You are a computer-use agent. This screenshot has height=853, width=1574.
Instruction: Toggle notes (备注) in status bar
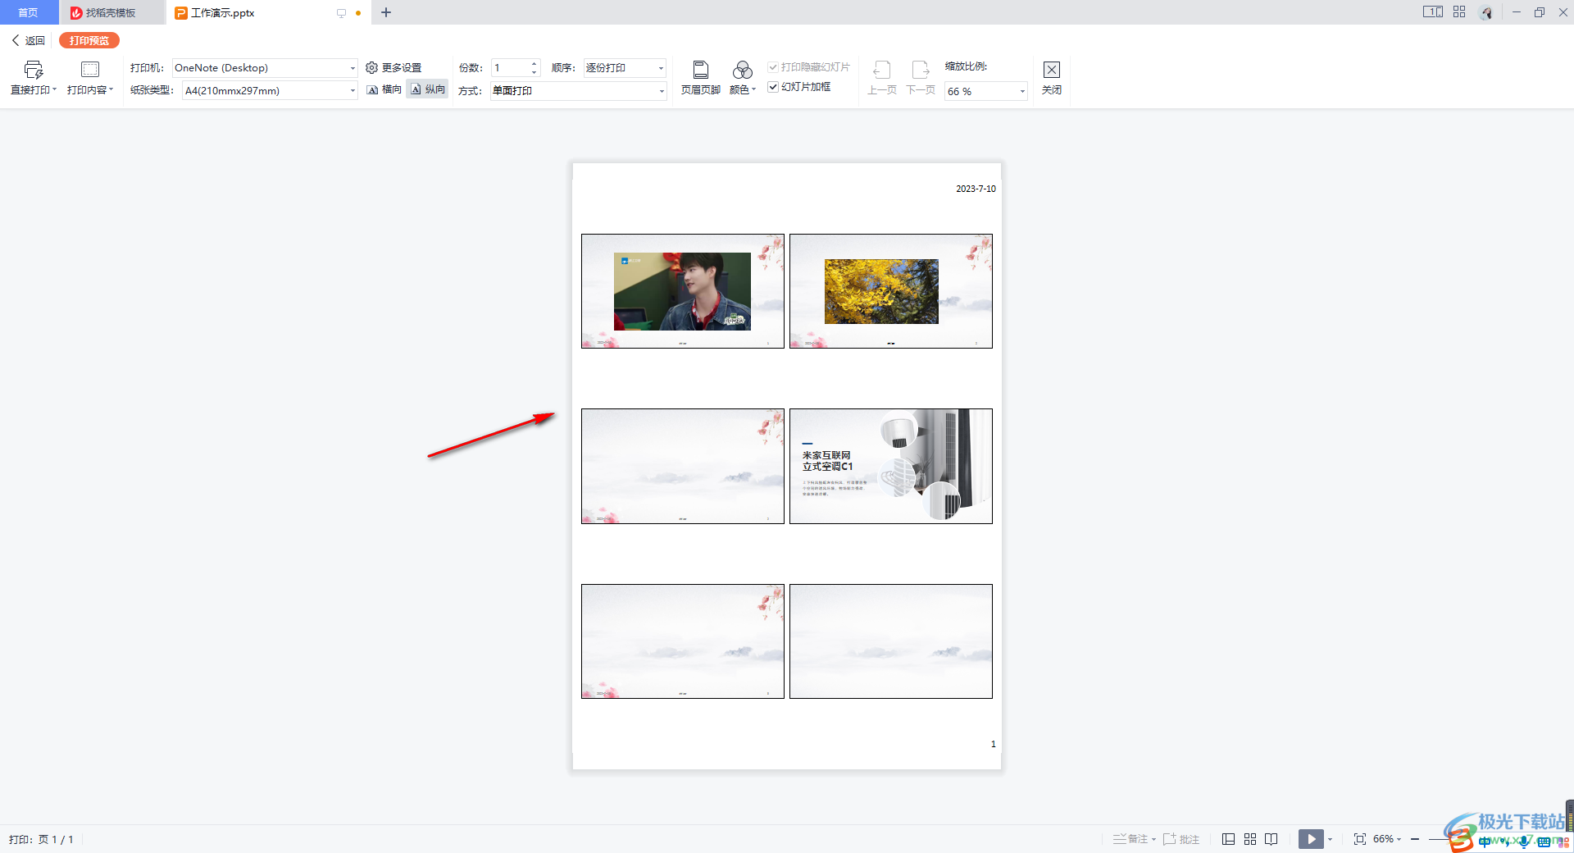click(1135, 838)
